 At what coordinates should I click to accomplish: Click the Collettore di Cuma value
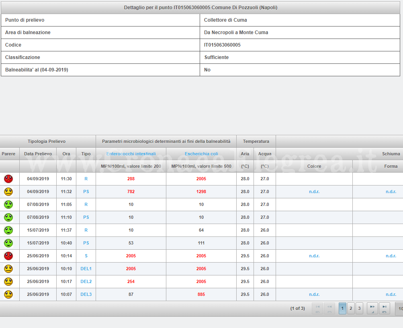(x=225, y=20)
